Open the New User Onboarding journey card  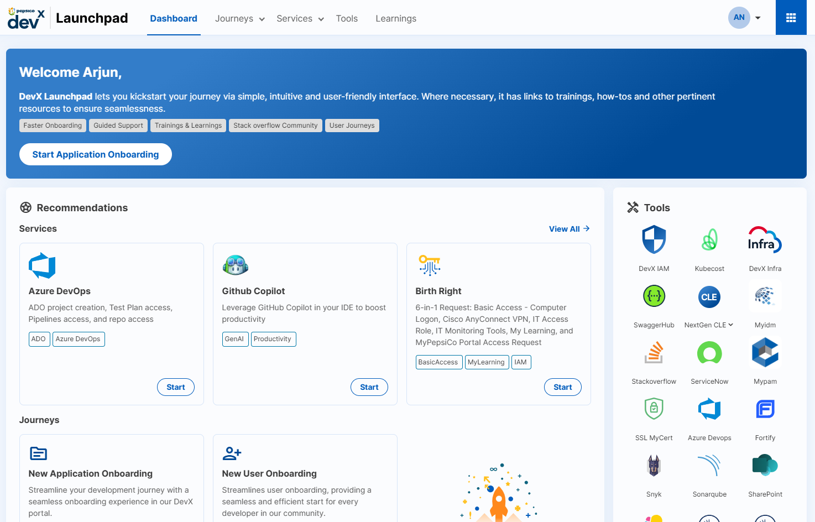305,478
